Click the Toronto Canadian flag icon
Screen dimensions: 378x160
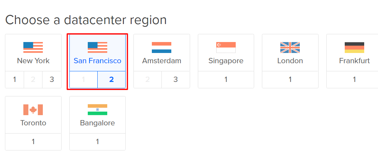point(33,109)
